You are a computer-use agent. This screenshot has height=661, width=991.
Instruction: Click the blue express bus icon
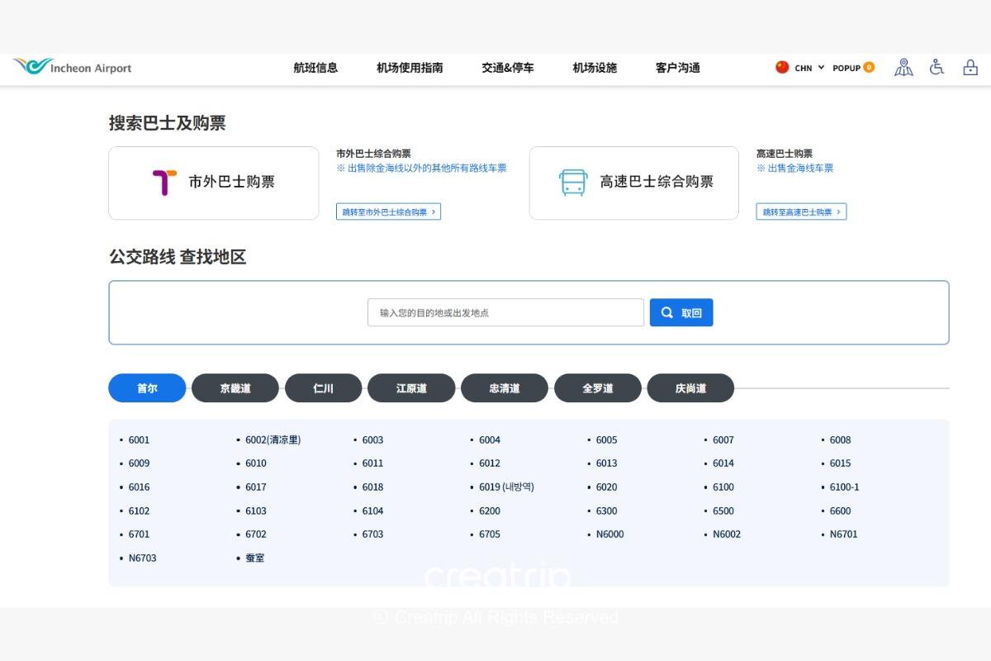[573, 183]
